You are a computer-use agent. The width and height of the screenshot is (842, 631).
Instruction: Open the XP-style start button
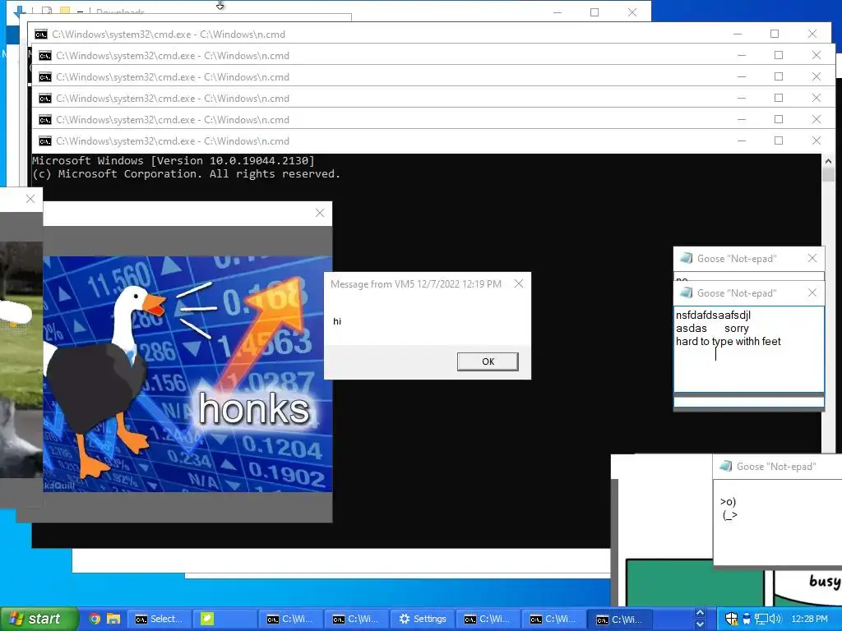pyautogui.click(x=39, y=619)
